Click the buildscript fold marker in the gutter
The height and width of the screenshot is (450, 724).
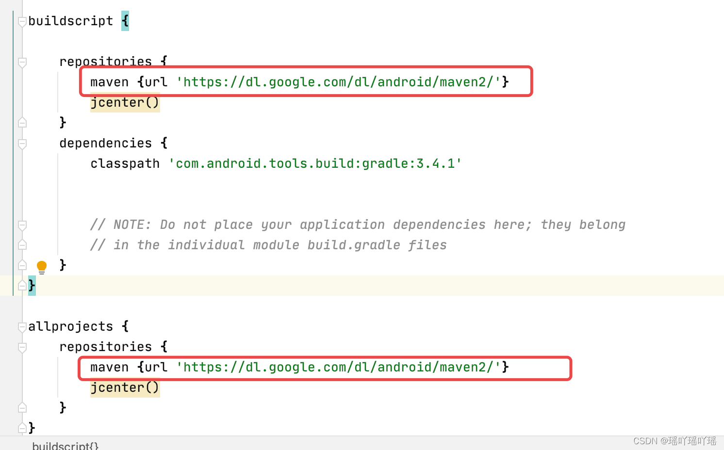21,21
